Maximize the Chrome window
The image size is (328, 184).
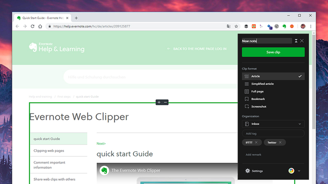coord(299,16)
